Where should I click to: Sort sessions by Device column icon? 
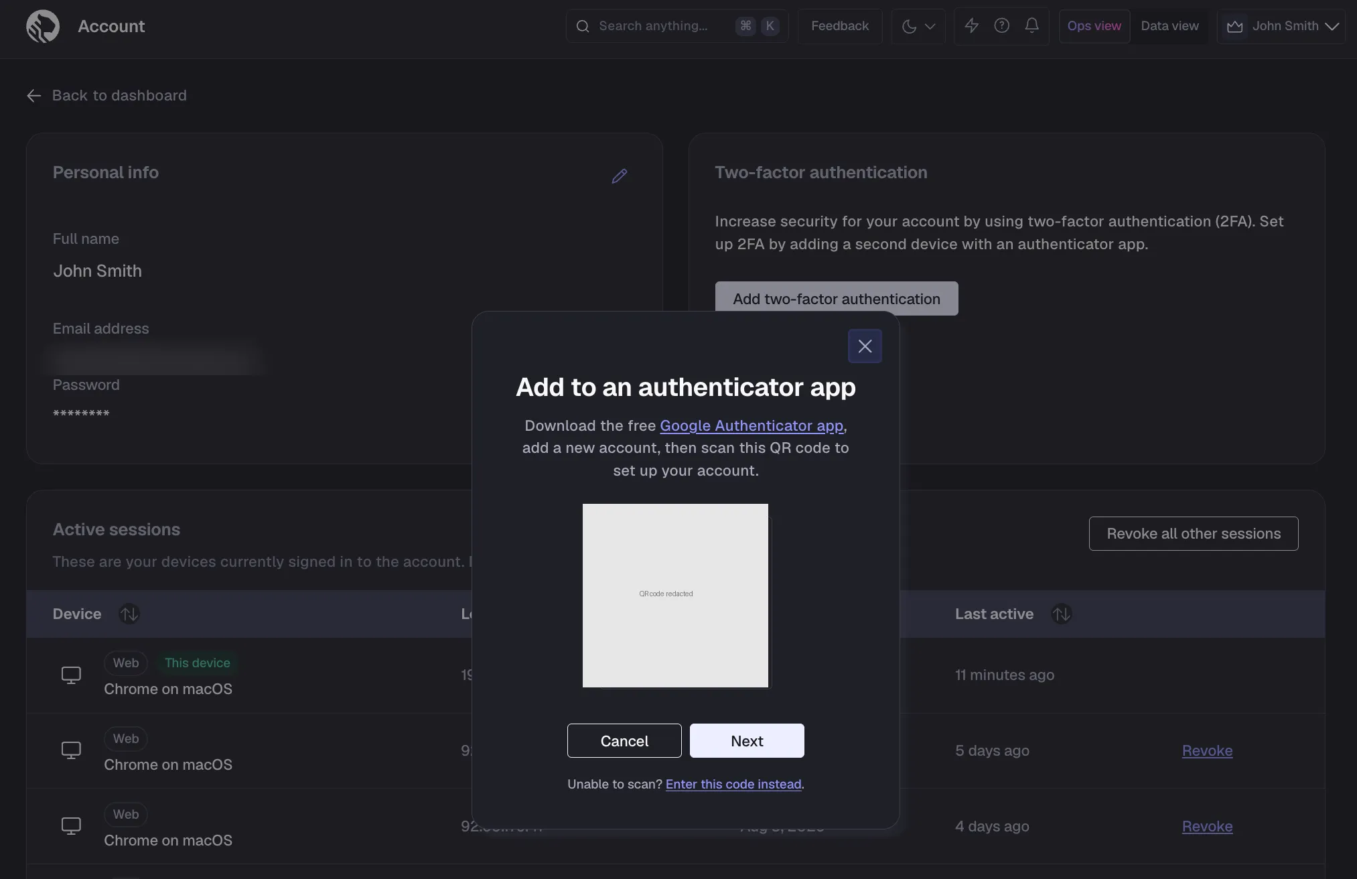coord(129,614)
